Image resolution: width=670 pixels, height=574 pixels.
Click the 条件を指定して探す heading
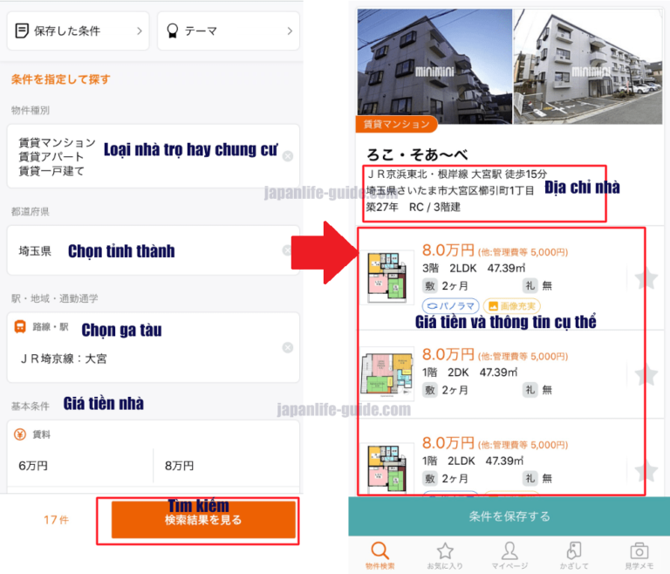coord(61,79)
